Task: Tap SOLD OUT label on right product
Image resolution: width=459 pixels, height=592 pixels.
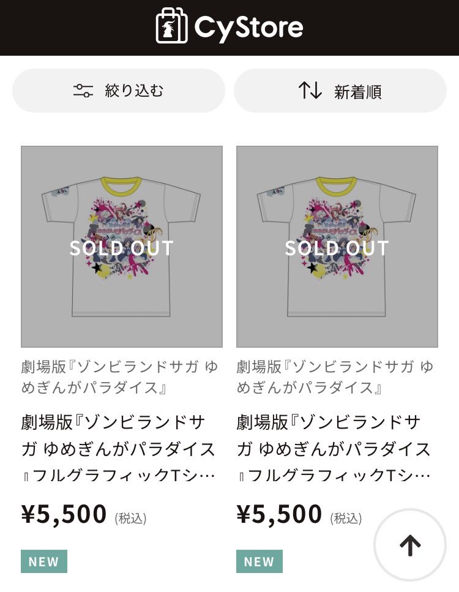Action: [337, 248]
